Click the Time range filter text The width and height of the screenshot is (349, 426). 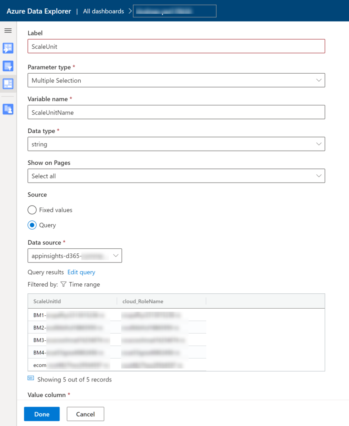pos(84,285)
